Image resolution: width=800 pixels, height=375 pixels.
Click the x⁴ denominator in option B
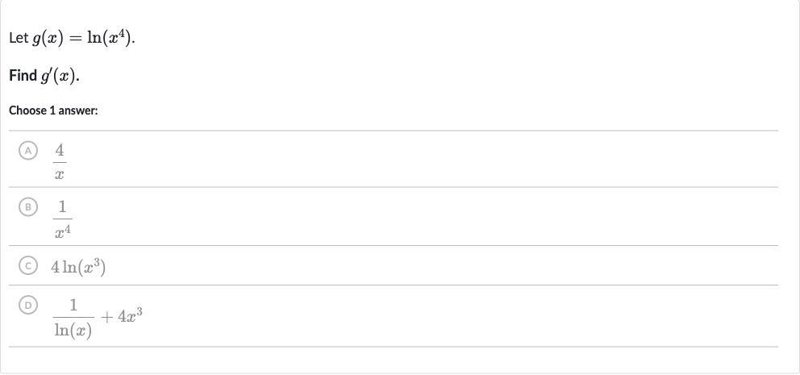point(62,232)
